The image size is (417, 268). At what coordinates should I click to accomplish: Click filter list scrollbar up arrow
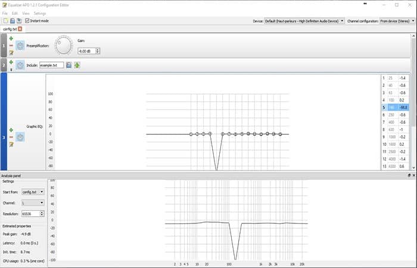click(413, 36)
